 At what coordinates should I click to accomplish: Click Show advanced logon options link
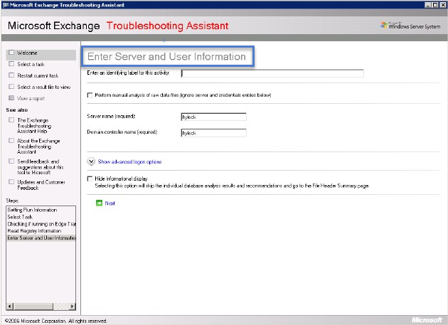129,161
